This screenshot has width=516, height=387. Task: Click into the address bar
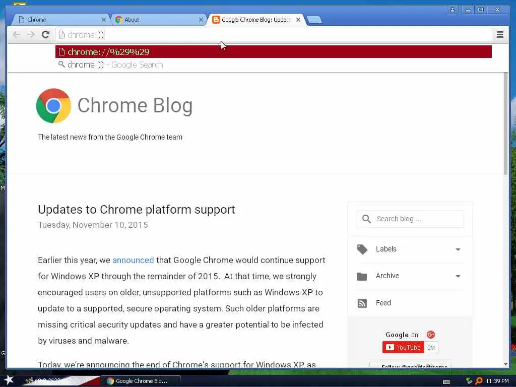click(x=273, y=35)
